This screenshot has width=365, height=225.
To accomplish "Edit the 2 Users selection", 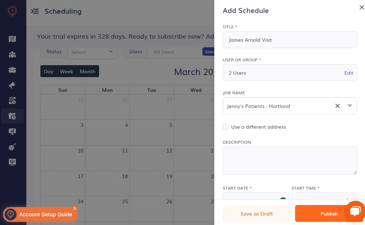I will 348,73.
